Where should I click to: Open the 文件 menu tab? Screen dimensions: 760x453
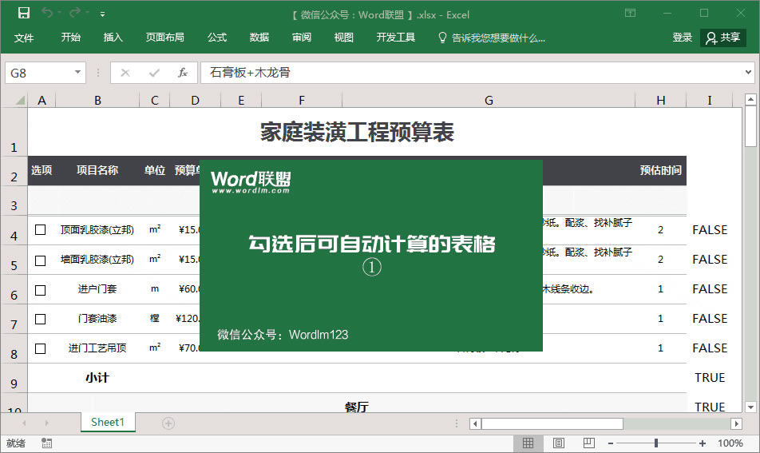click(24, 38)
